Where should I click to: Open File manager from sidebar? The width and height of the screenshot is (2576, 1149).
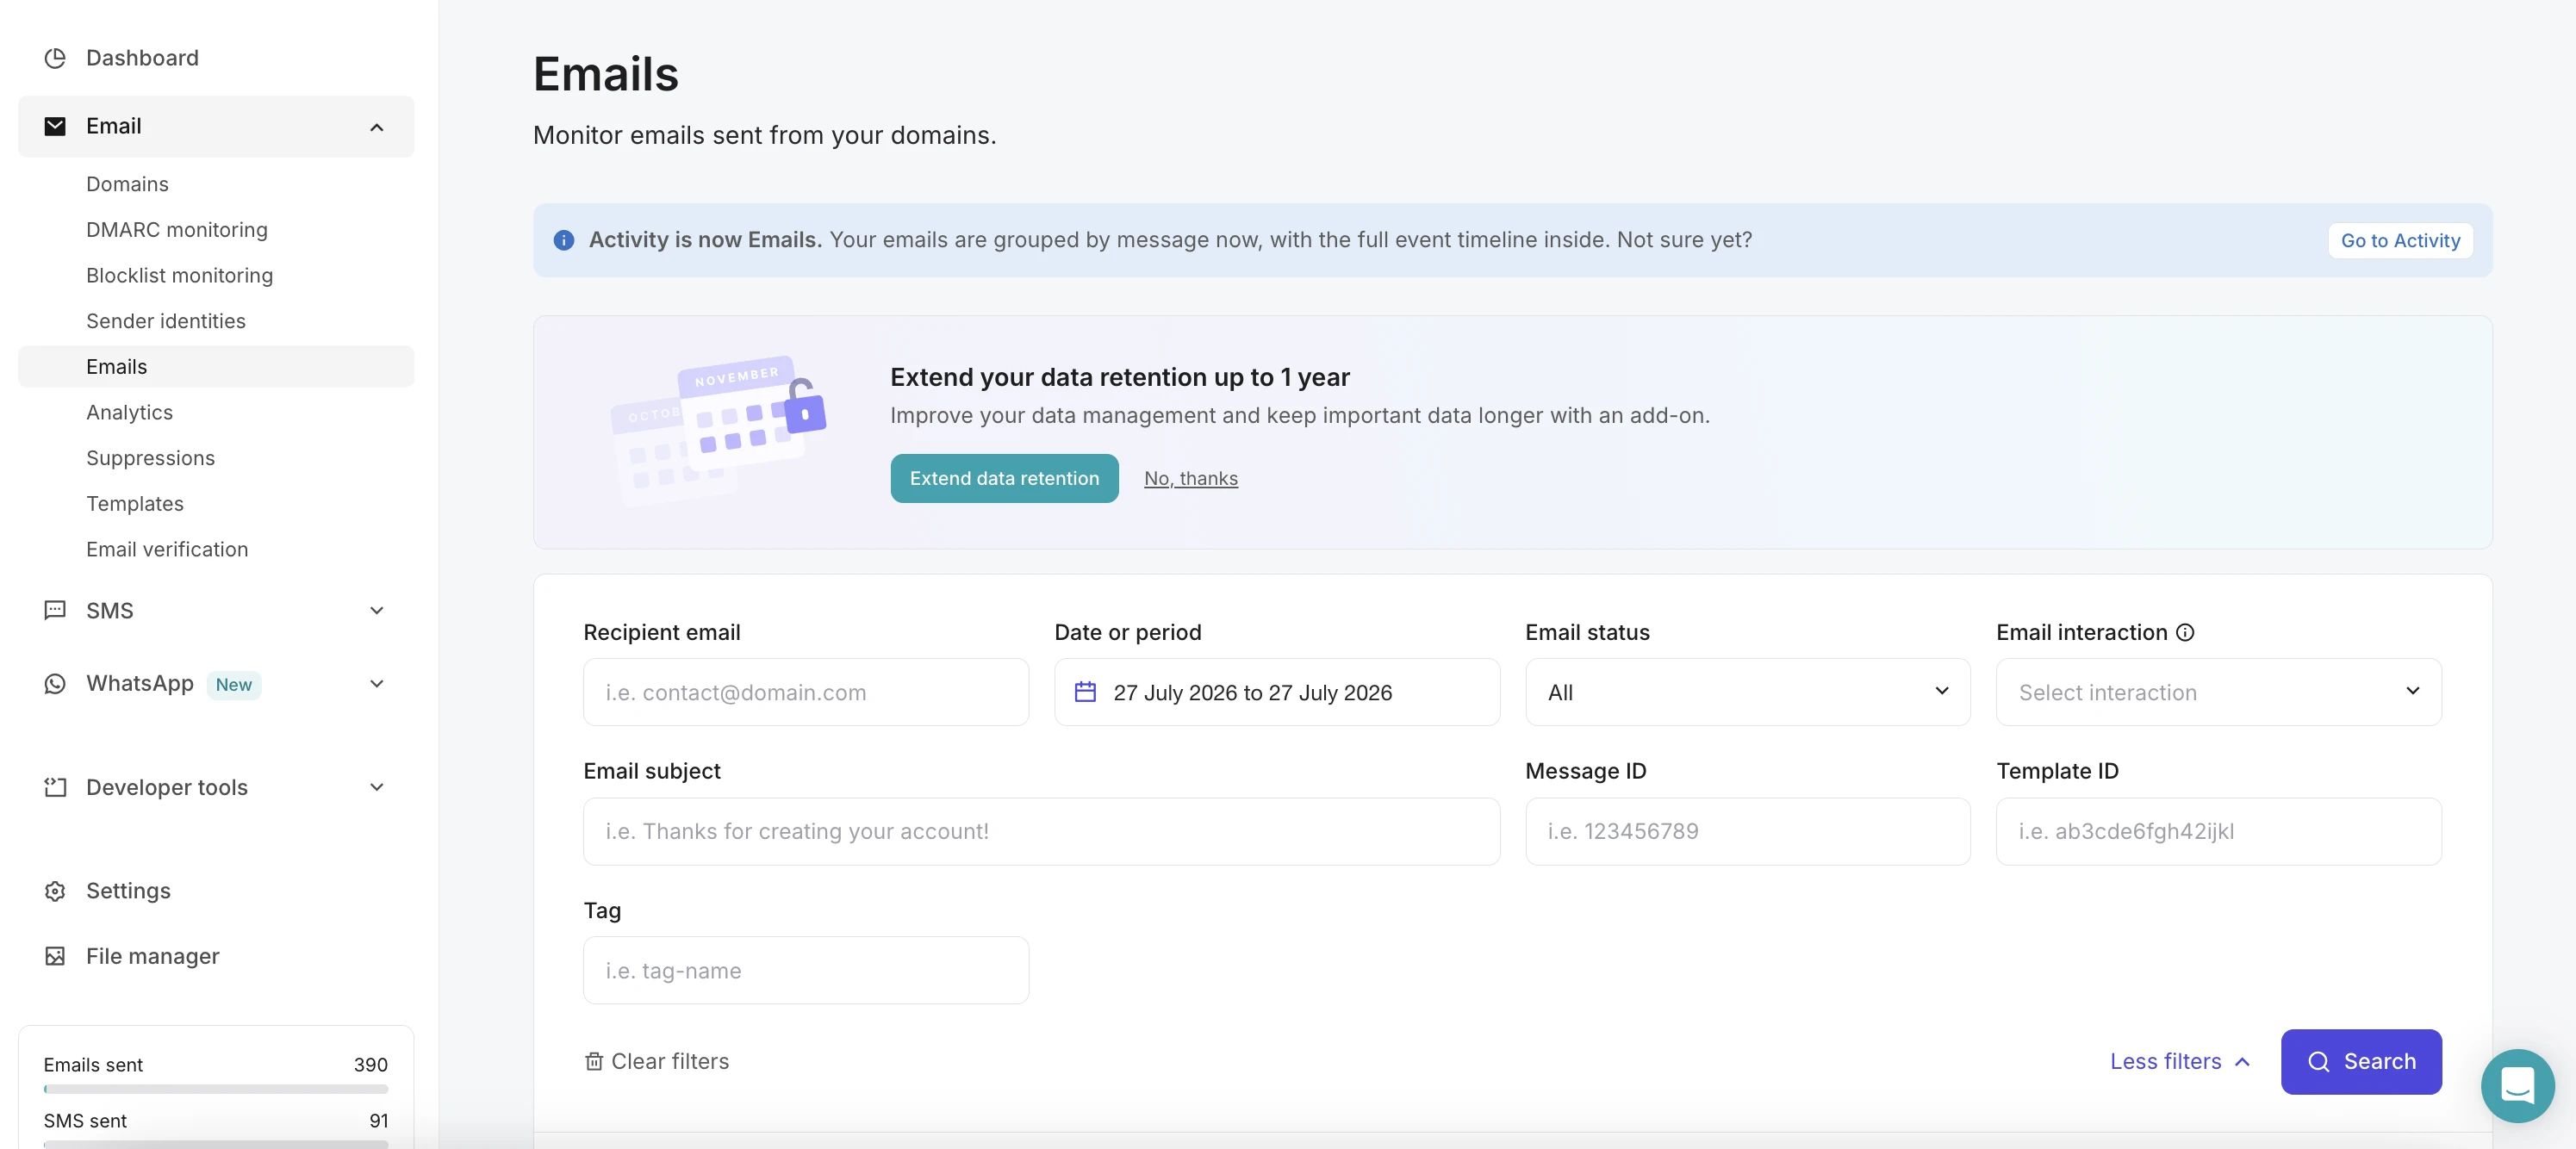tap(152, 956)
